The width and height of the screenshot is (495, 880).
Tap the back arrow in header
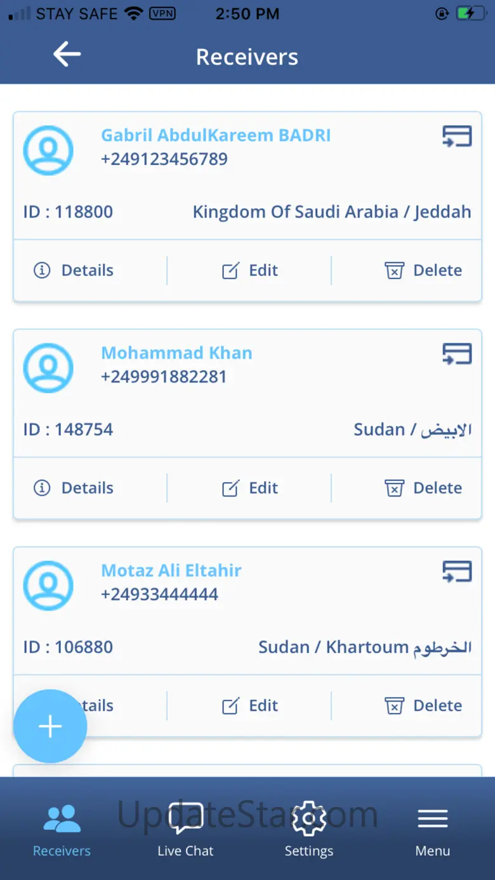click(x=67, y=55)
